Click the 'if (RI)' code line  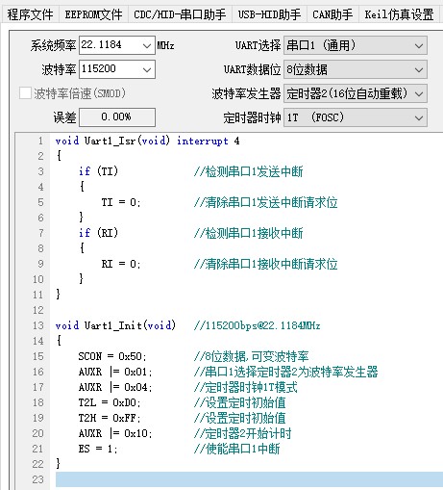98,233
